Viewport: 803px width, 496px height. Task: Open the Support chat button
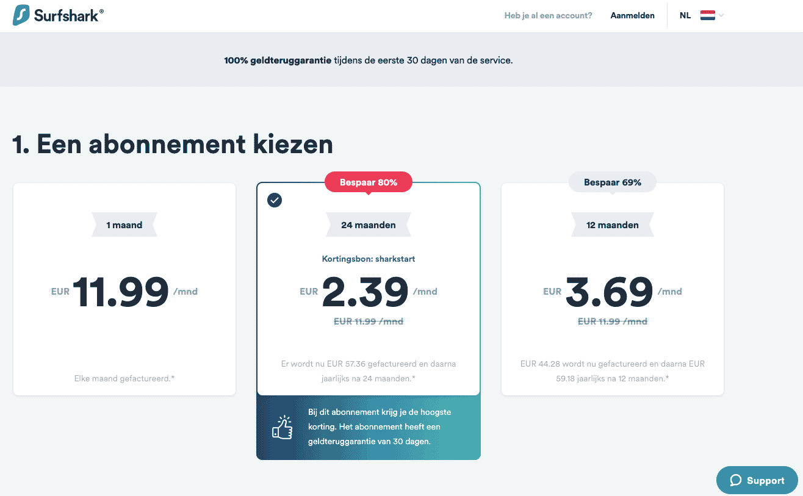click(x=757, y=480)
